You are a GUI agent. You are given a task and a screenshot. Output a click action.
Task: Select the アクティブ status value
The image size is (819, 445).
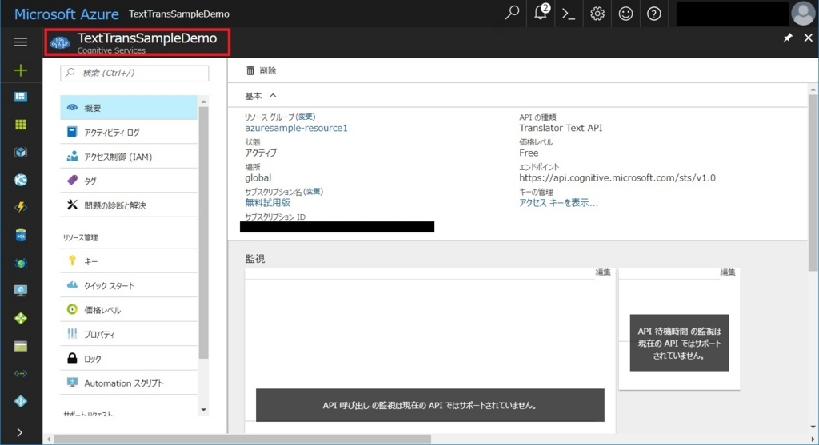click(x=262, y=153)
